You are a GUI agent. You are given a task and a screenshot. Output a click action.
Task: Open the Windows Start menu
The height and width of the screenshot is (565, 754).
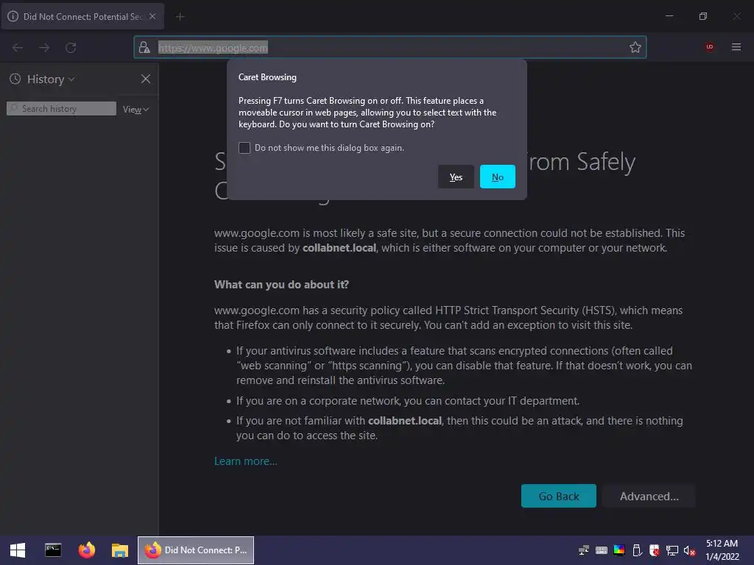18,550
